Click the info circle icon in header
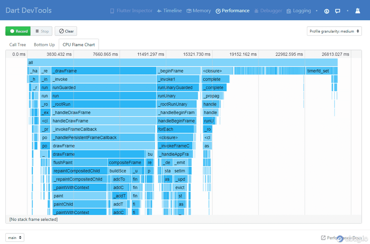 [x=326, y=11]
